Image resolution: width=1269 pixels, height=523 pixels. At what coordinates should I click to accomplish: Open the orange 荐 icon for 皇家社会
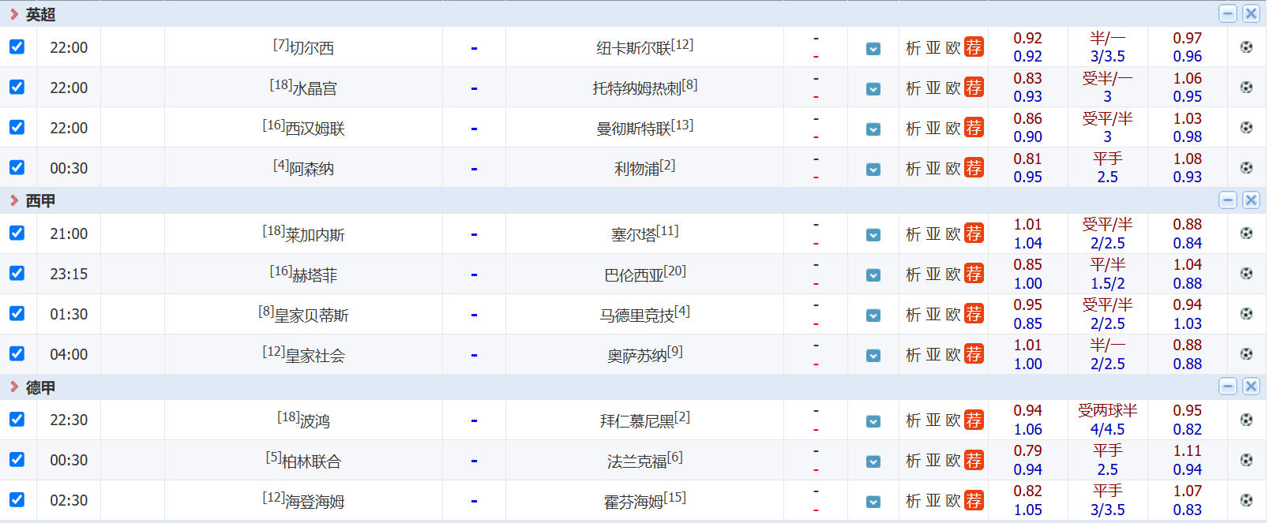point(974,354)
